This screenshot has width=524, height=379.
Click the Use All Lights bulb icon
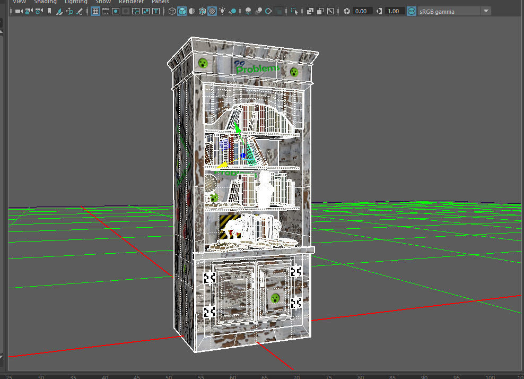pos(222,11)
